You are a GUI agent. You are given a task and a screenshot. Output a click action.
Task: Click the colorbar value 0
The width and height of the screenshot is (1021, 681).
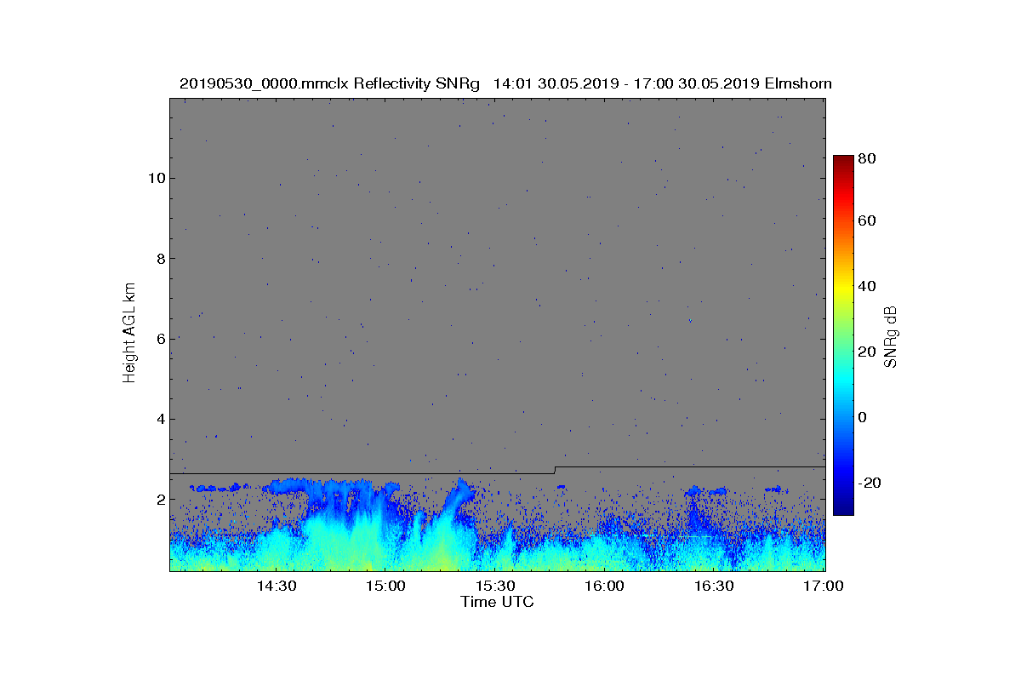(x=864, y=417)
